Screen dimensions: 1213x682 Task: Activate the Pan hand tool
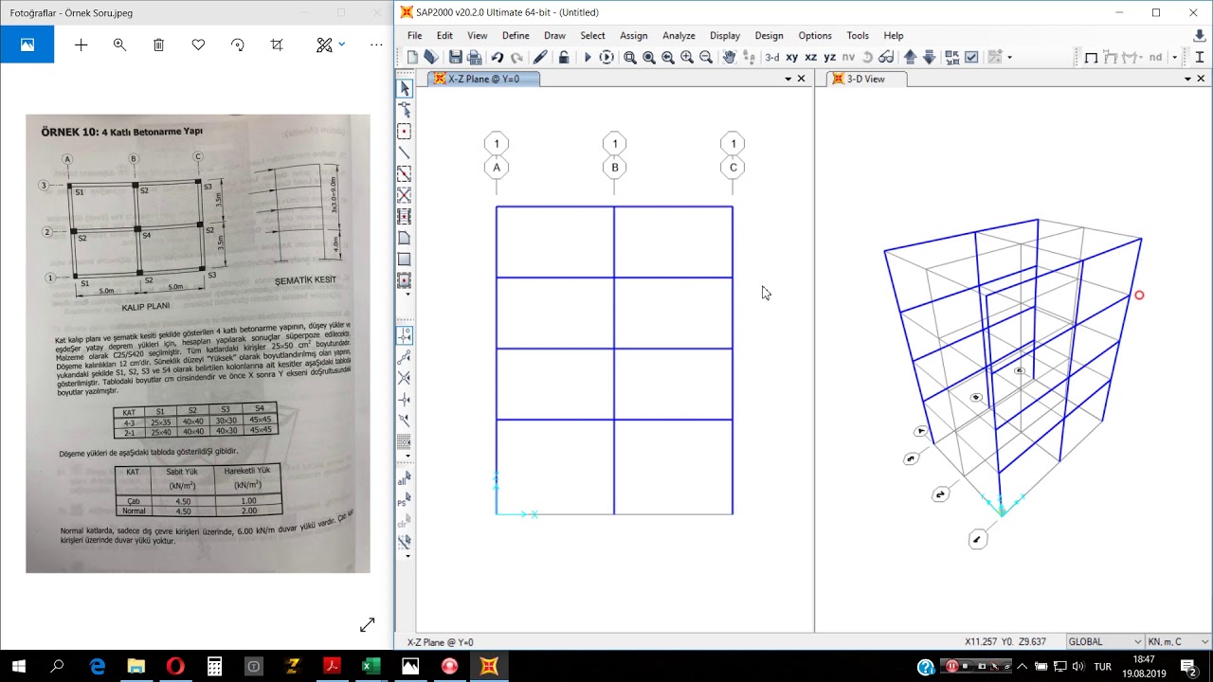pos(729,58)
